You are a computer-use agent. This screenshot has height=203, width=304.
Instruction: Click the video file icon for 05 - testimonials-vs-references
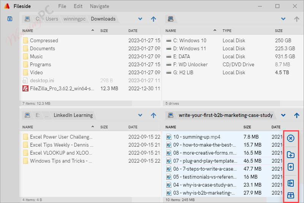coord(169,177)
